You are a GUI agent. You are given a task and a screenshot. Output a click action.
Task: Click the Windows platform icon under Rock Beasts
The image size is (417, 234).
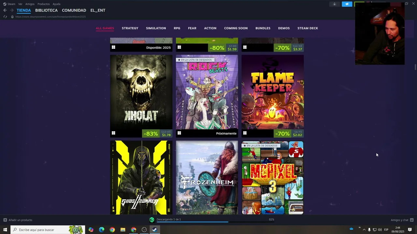pyautogui.click(x=179, y=133)
